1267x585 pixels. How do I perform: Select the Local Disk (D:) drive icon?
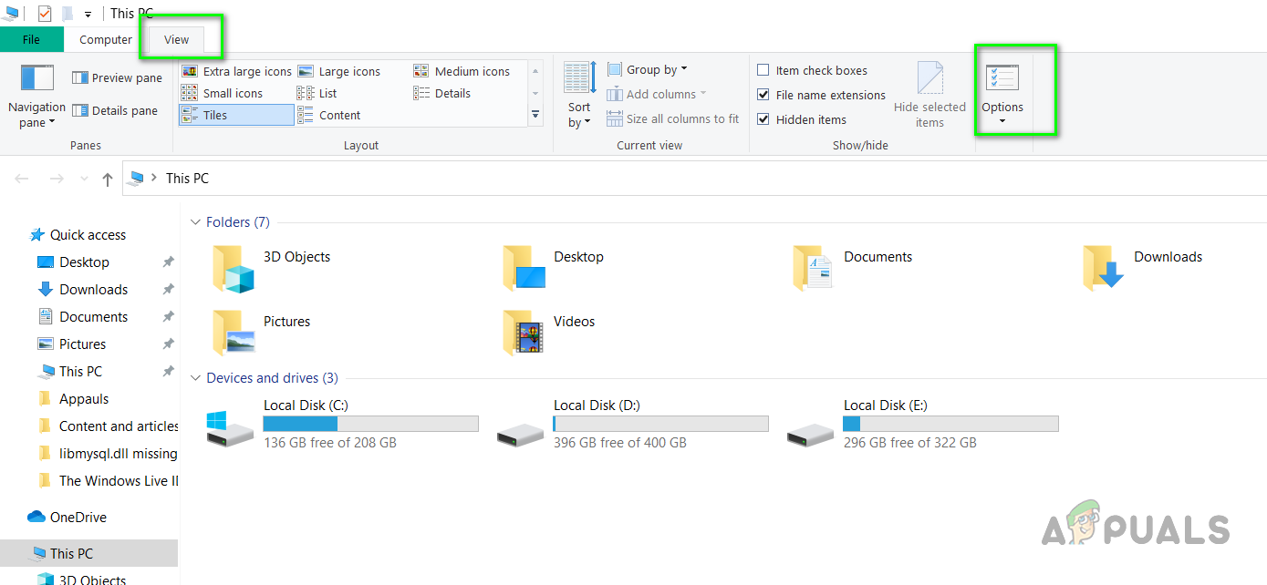(x=520, y=436)
